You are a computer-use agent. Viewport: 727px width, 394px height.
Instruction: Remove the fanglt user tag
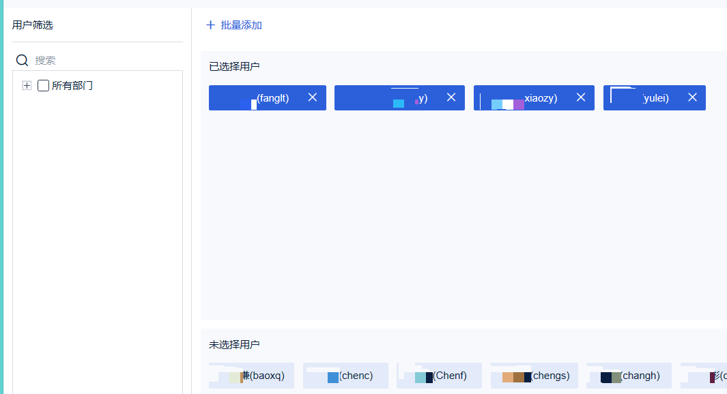[x=313, y=97]
